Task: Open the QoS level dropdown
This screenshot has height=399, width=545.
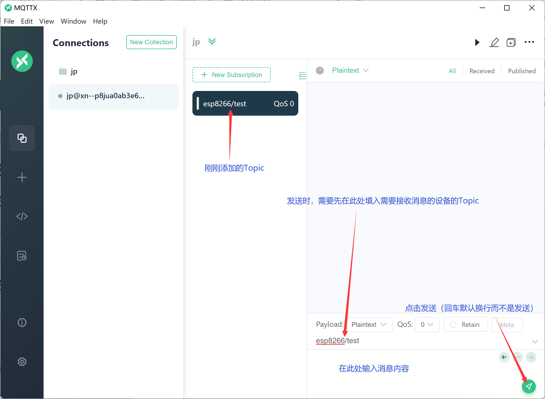Action: (427, 325)
